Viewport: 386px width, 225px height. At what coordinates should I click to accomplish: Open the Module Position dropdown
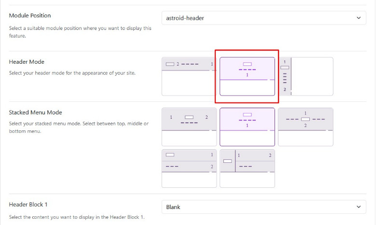[x=264, y=18]
